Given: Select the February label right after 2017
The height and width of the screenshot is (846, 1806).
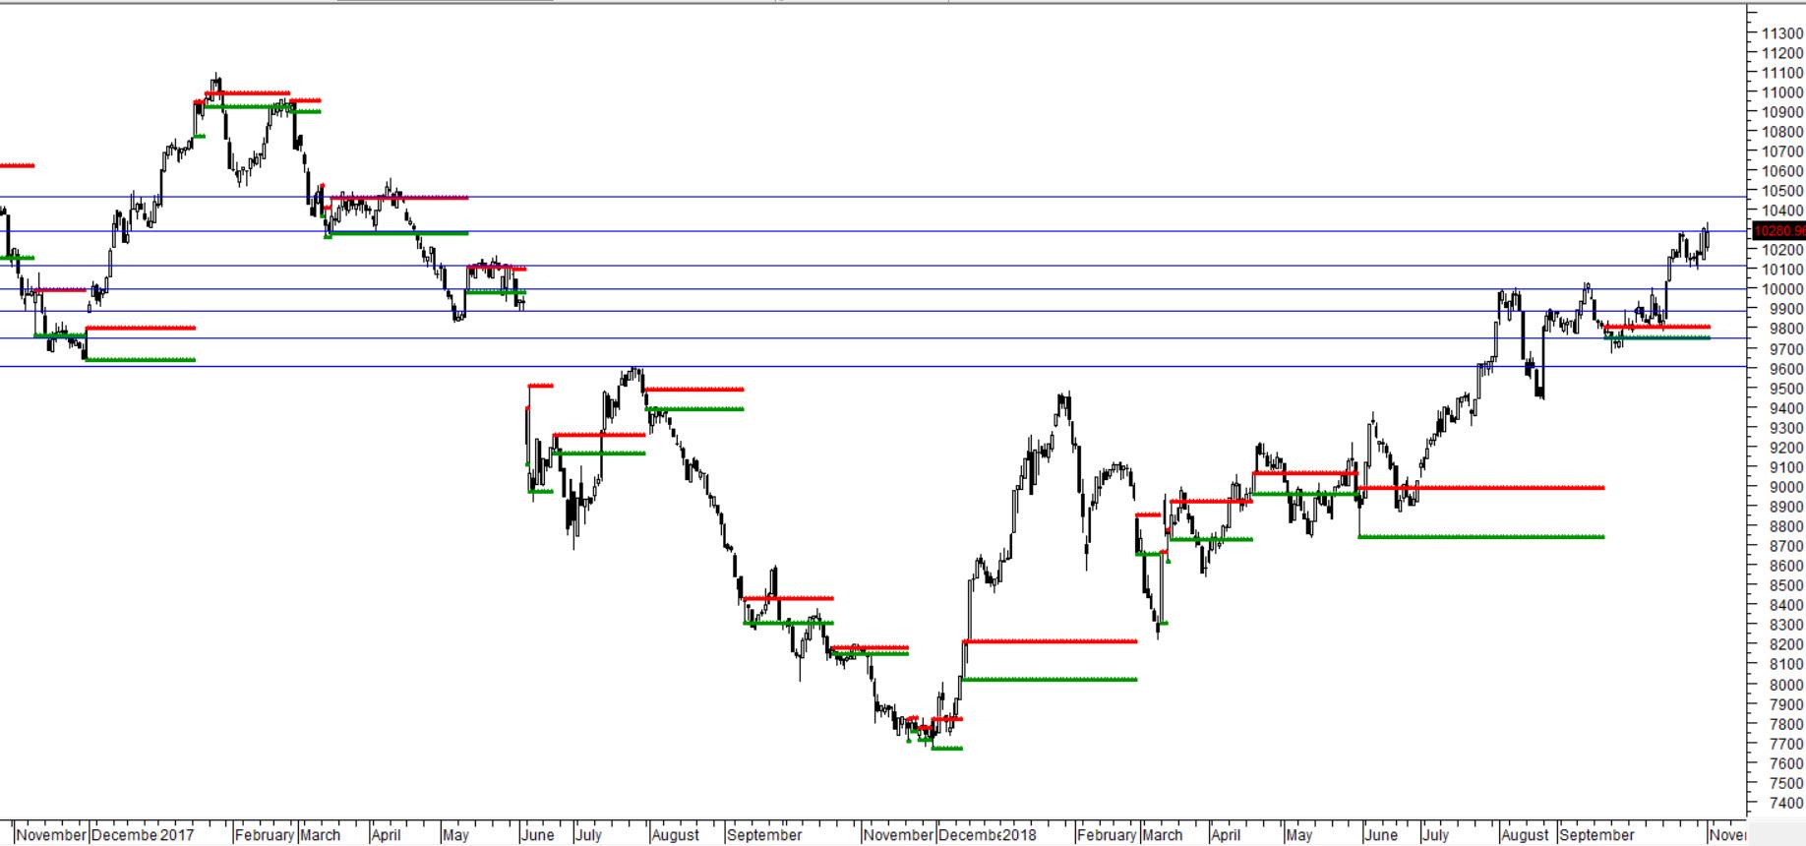Looking at the screenshot, I should pyautogui.click(x=265, y=834).
